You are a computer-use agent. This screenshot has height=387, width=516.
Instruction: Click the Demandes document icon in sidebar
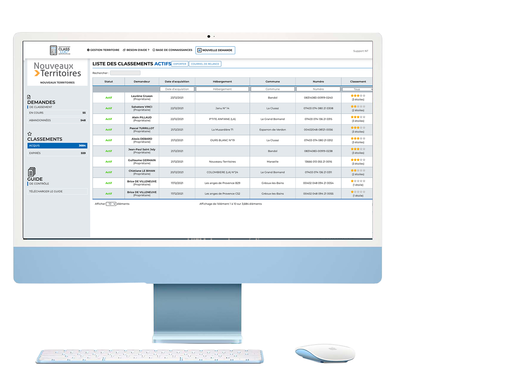(x=29, y=97)
